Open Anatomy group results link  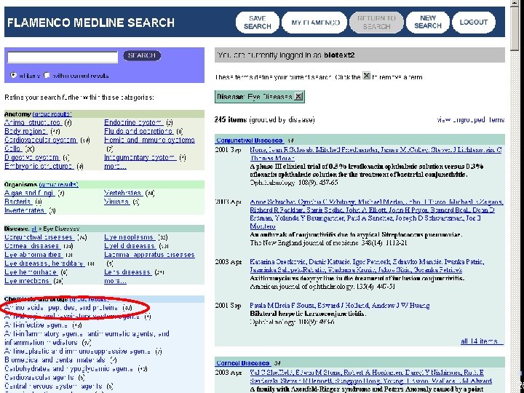coord(52,114)
